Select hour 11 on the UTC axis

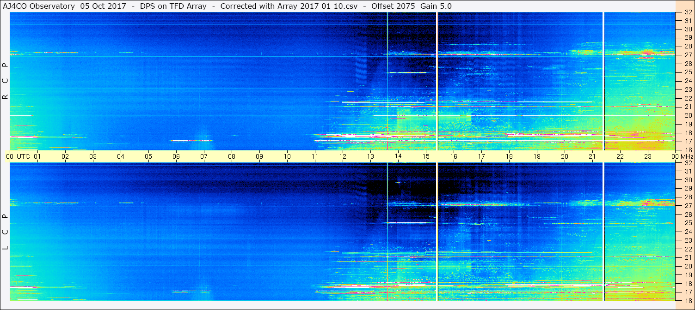(315, 156)
